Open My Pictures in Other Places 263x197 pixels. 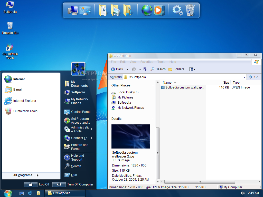click(123, 97)
